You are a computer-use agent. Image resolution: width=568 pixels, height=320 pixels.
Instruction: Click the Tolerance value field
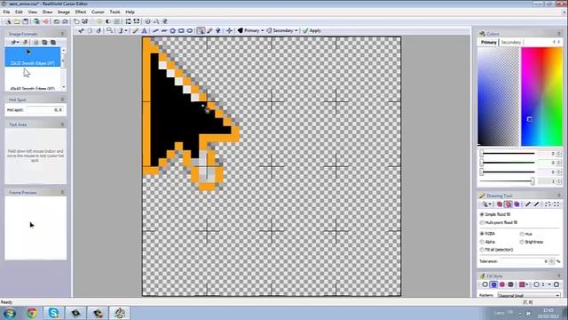pyautogui.click(x=525, y=261)
